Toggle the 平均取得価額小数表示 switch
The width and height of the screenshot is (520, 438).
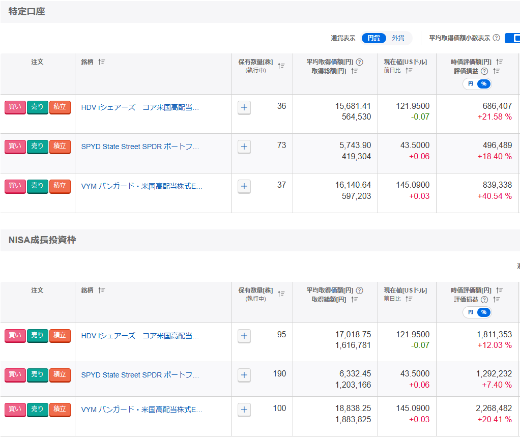click(x=512, y=38)
